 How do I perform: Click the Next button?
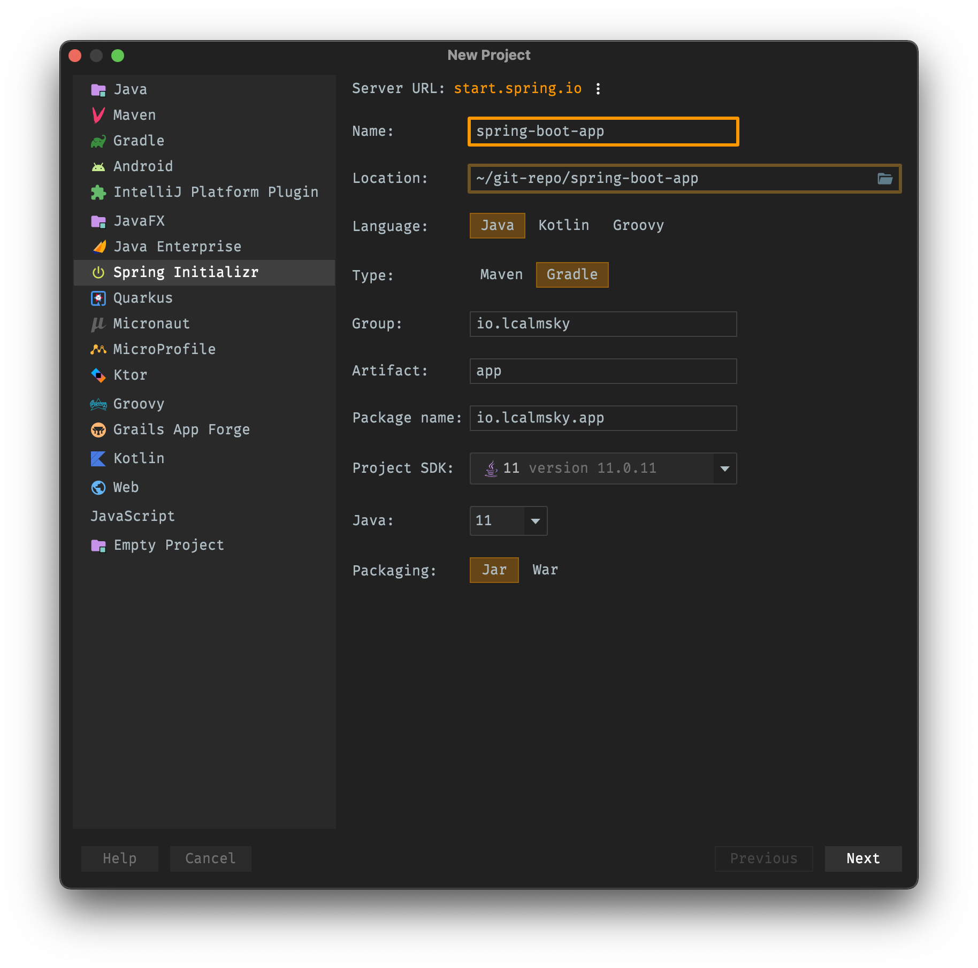(863, 859)
